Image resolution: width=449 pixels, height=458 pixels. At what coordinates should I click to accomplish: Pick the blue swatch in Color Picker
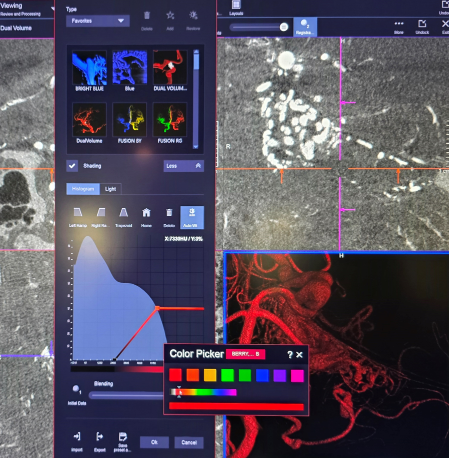[262, 375]
